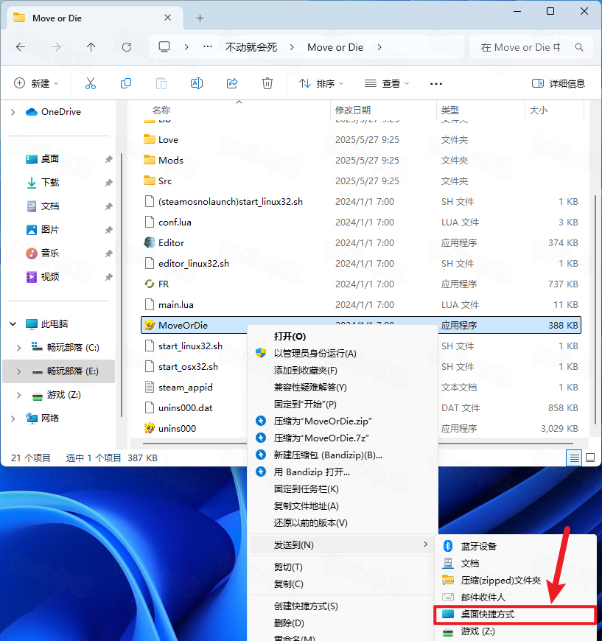
Task: Click the Name column header
Action: pyautogui.click(x=161, y=110)
